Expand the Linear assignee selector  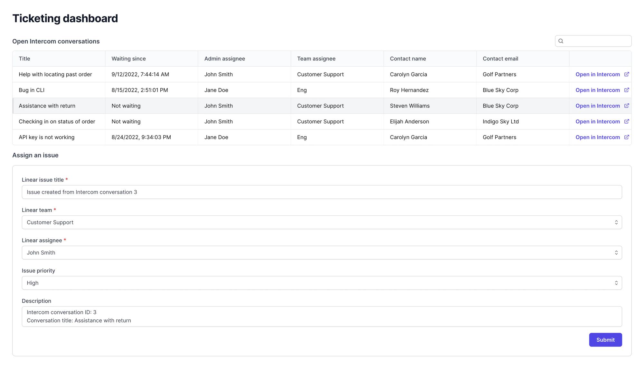coord(322,252)
